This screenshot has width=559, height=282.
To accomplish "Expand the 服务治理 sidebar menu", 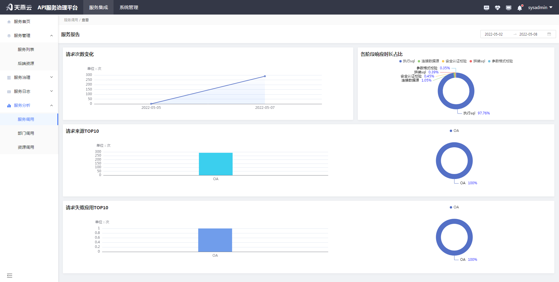I will (29, 77).
